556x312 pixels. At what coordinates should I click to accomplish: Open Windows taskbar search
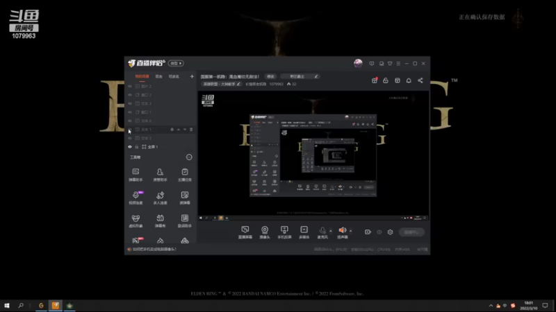coord(21,305)
